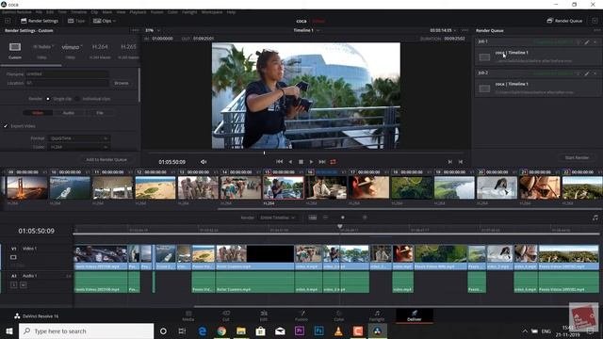The width and height of the screenshot is (603, 339).
Task: Open the Render Entire Timeline dropdown
Action: coord(278,218)
